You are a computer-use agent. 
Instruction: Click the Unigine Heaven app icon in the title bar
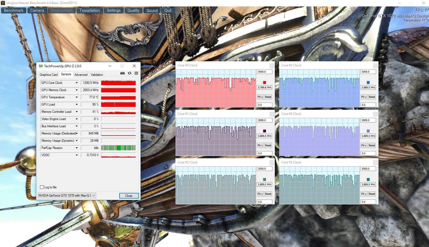click(3, 3)
